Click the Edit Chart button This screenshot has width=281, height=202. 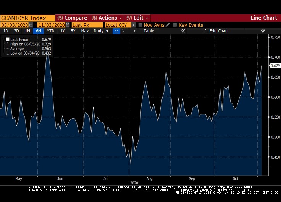click(216, 31)
